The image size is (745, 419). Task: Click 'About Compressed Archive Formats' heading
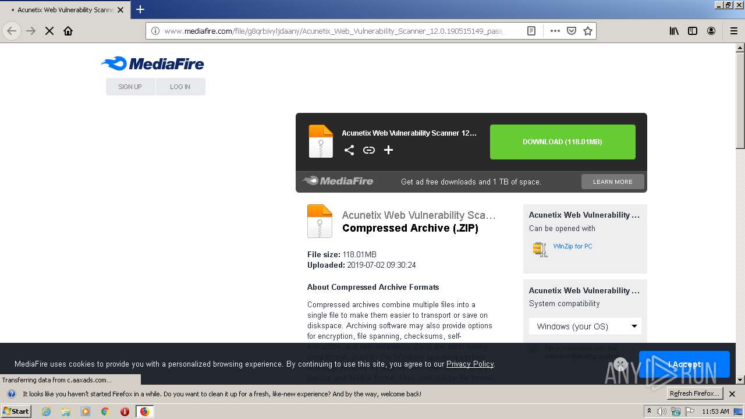(x=373, y=287)
